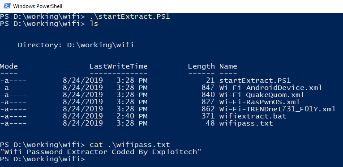
Task: Click the Wi-Fi-TRENDnet731_F01Y.xml entry
Action: pyautogui.click(x=277, y=109)
